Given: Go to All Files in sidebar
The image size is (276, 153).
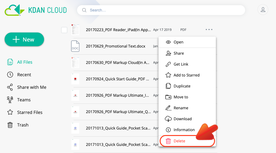Looking at the screenshot, I should point(20,62).
